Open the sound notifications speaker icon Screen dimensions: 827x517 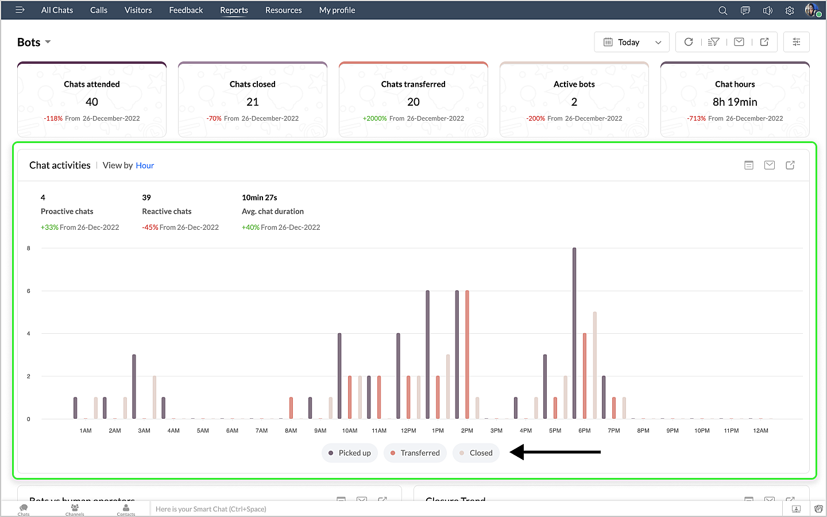tap(767, 10)
